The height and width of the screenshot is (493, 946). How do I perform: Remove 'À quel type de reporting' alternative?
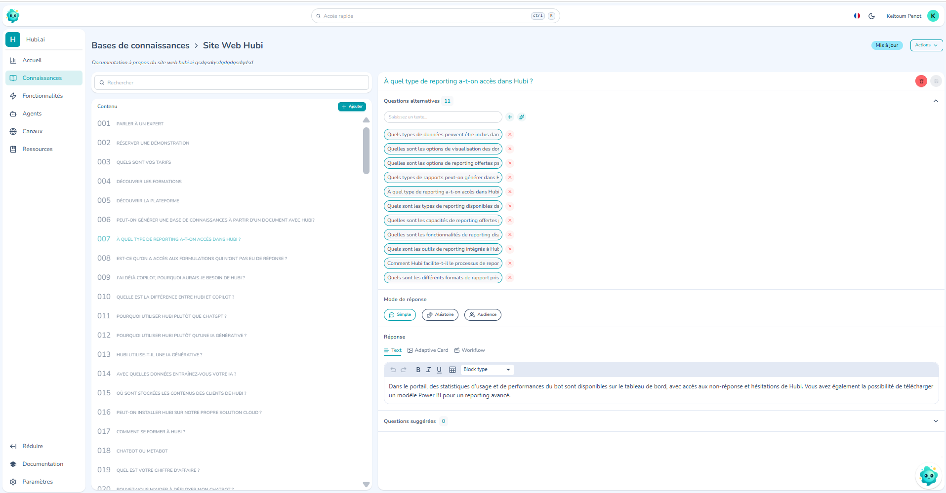[x=510, y=191]
